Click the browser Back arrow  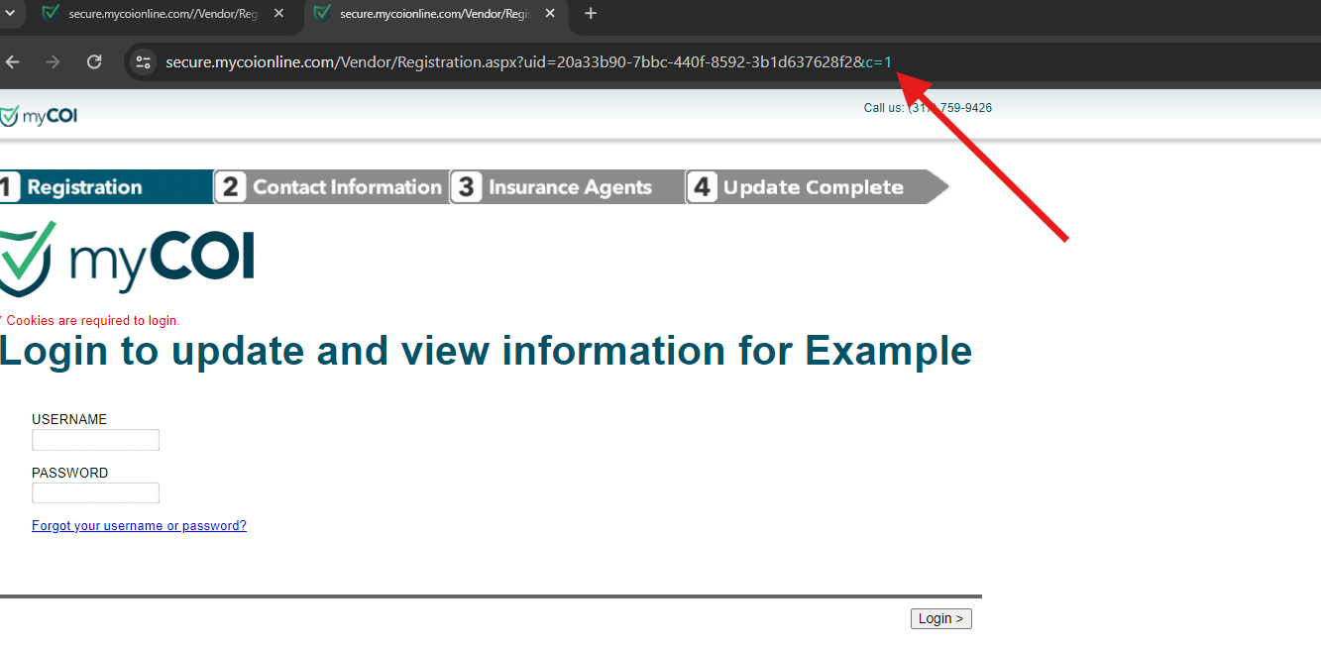13,61
